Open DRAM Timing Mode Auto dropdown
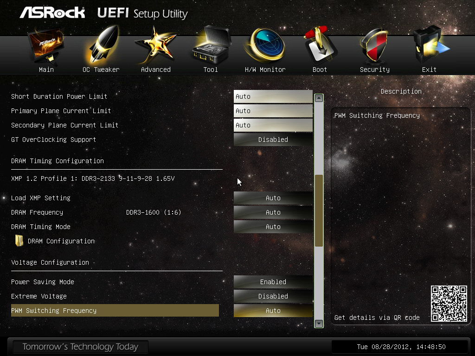475x356 pixels. coord(273,227)
